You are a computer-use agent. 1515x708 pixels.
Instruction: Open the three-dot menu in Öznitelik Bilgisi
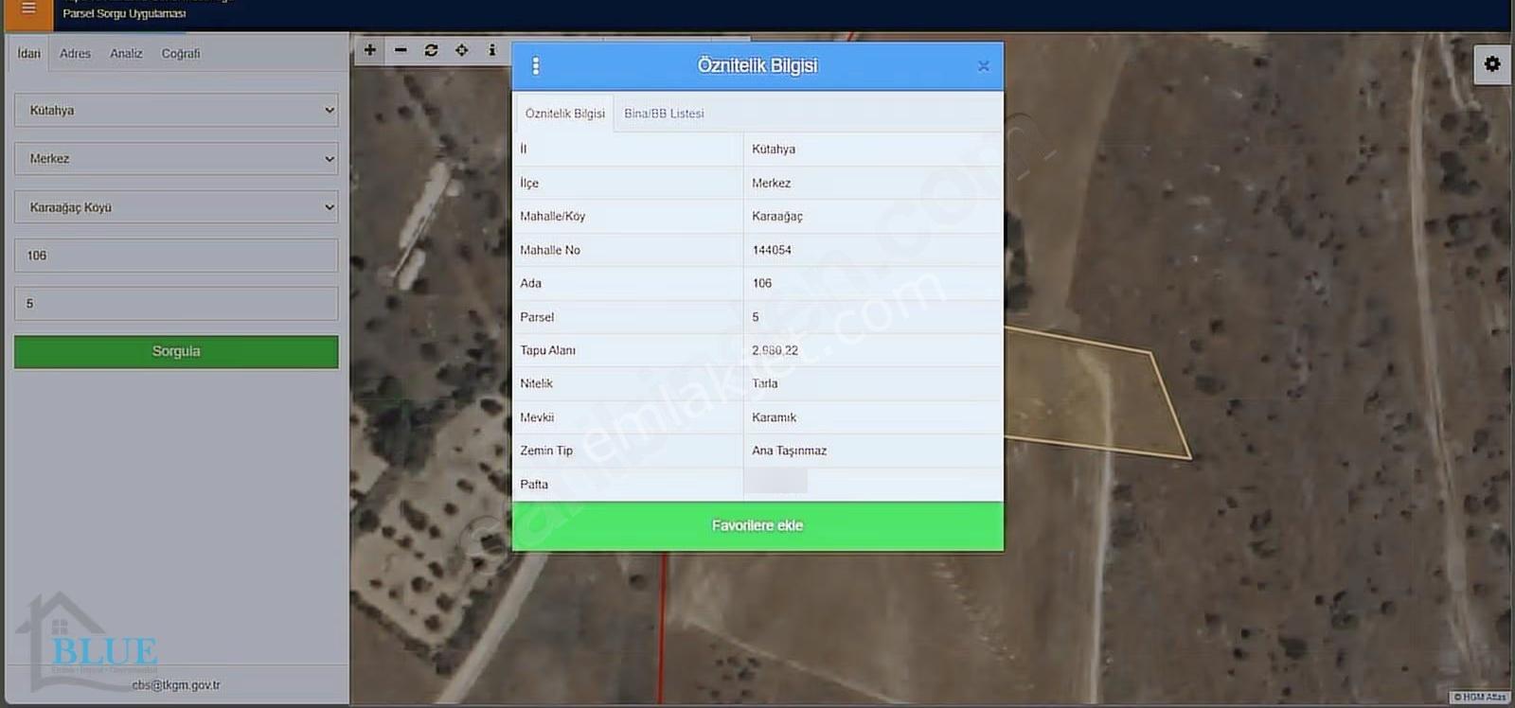[x=536, y=65]
